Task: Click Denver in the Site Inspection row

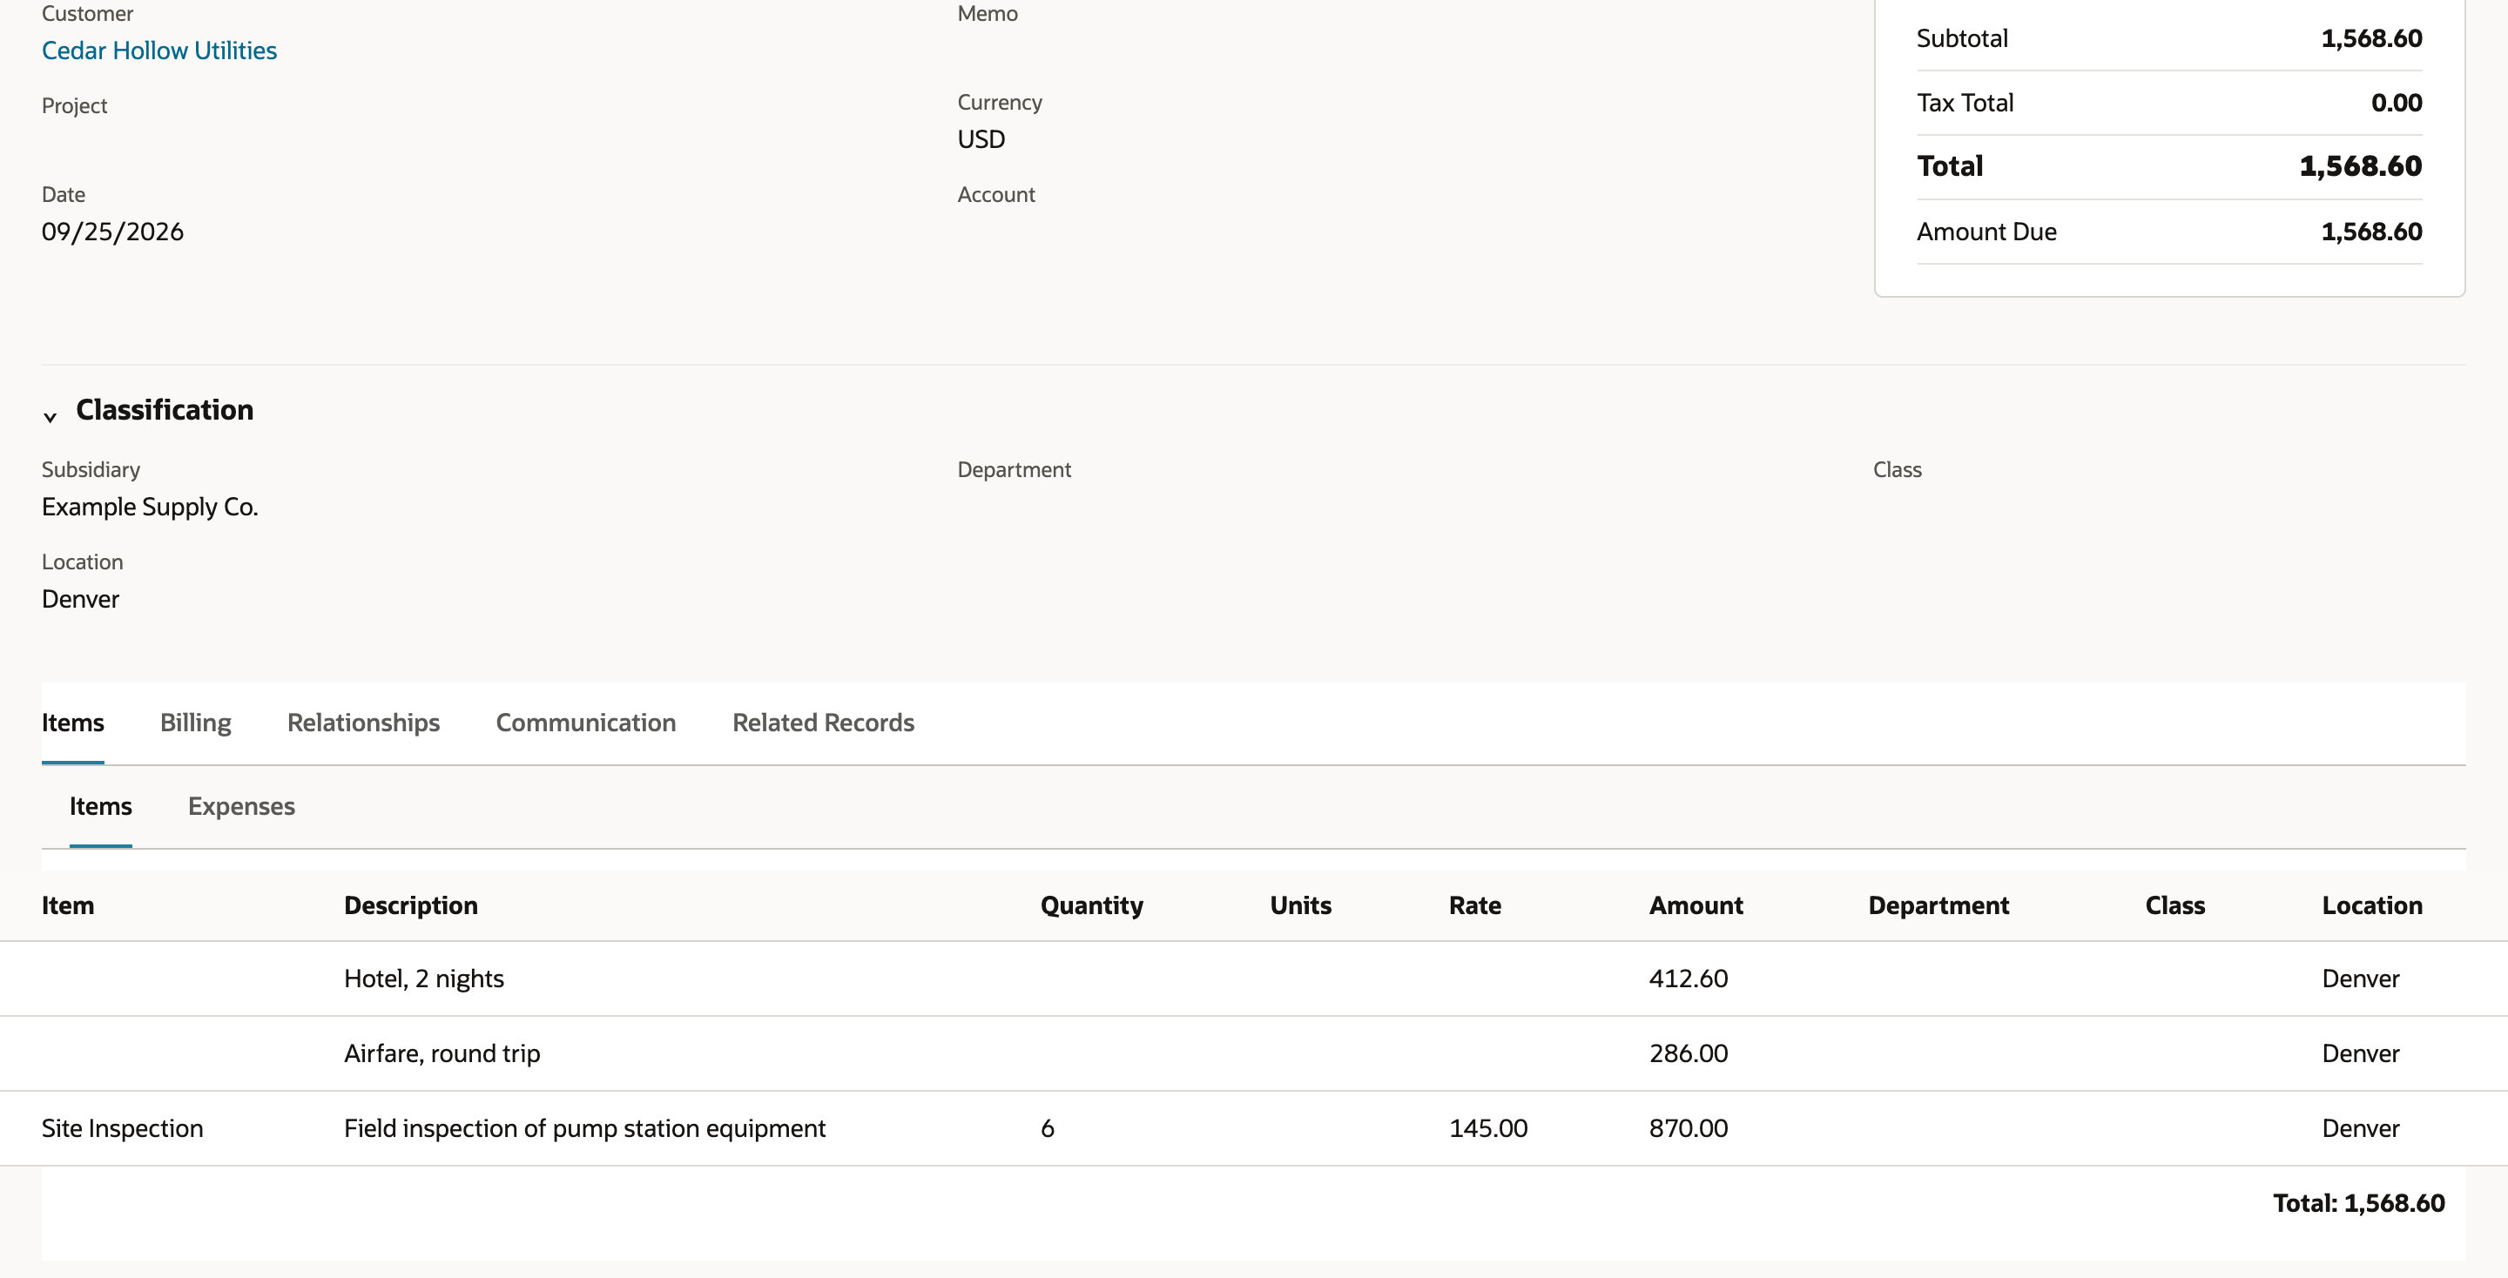Action: [x=2360, y=1128]
